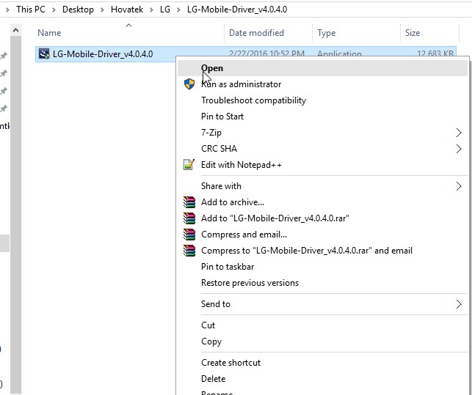Expand the Share with submenu arrow
The image size is (472, 395).
pyautogui.click(x=459, y=186)
